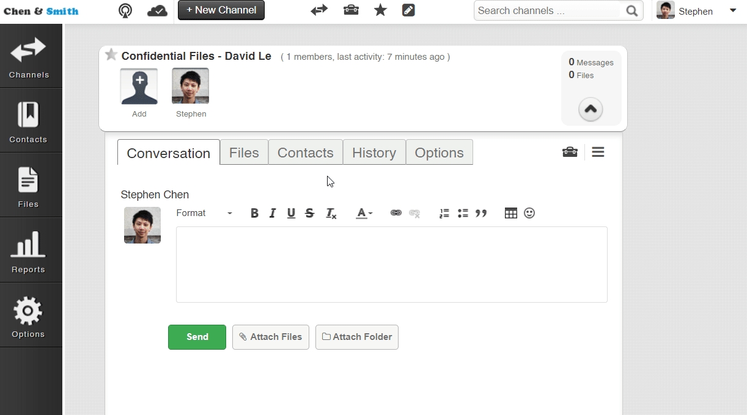This screenshot has height=415, width=747.
Task: Insert a link in the message
Action: point(396,212)
